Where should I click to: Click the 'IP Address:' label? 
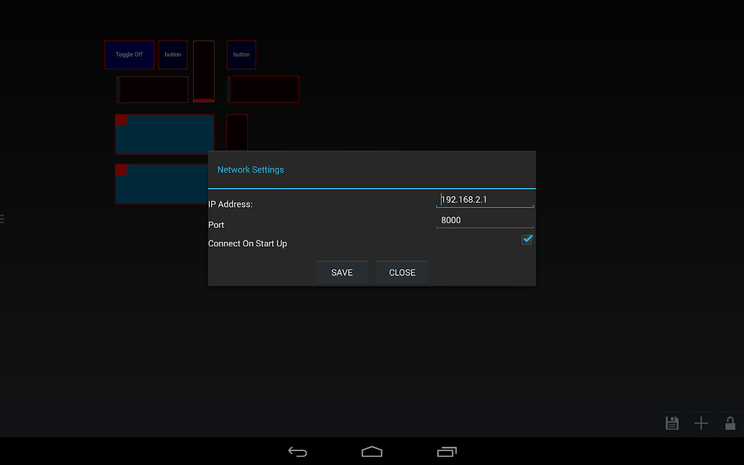230,205
